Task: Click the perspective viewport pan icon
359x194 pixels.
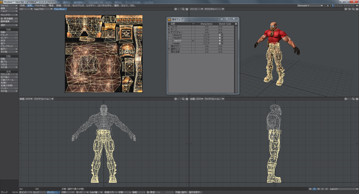Action: click(x=346, y=9)
